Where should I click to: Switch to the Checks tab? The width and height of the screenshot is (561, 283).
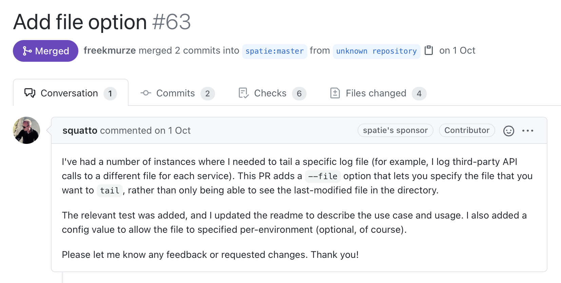[272, 93]
